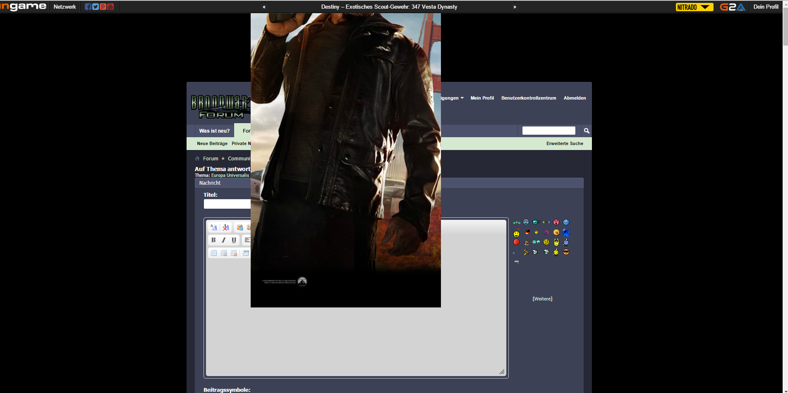Screen dimensions: 788x393
Task: Click the delete table icon
Action: 234,253
